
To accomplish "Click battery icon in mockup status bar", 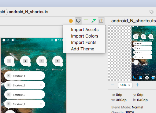I will coord(56,40).
